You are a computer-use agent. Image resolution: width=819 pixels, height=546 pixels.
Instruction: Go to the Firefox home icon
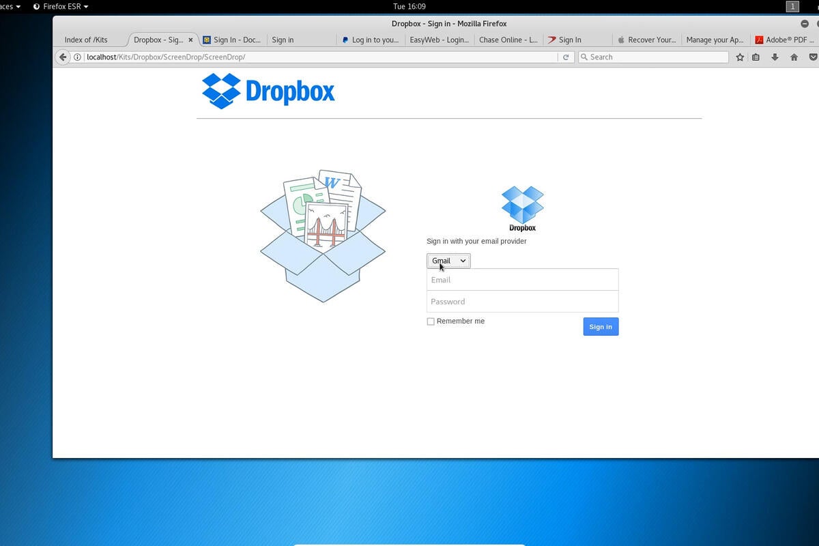coord(794,57)
